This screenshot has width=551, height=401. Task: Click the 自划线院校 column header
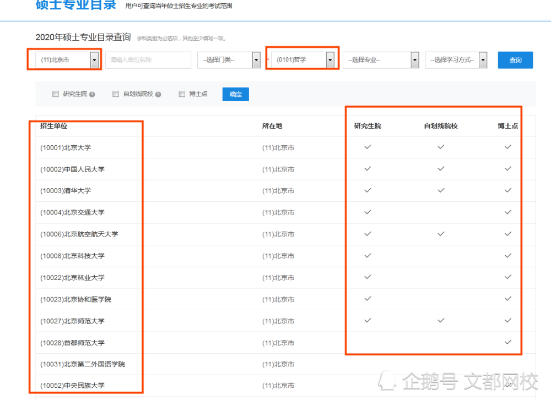coord(441,126)
